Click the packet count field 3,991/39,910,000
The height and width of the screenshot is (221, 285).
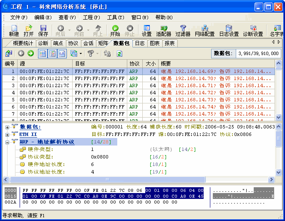tap(258, 53)
